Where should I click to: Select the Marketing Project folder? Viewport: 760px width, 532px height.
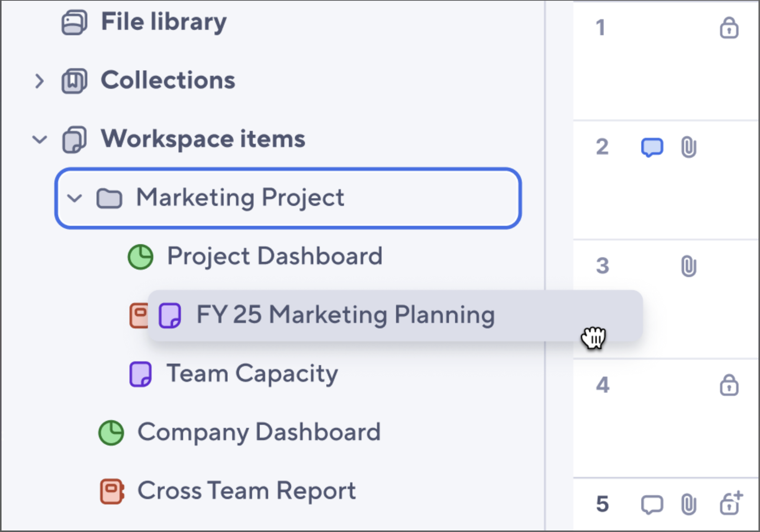(x=241, y=198)
